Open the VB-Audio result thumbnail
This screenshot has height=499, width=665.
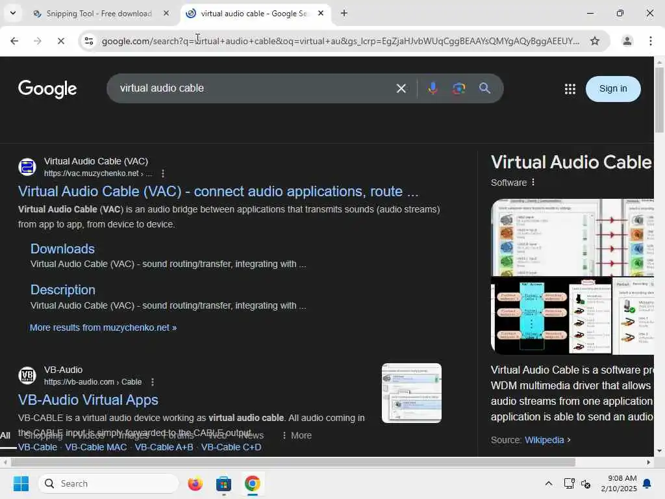[x=411, y=393]
